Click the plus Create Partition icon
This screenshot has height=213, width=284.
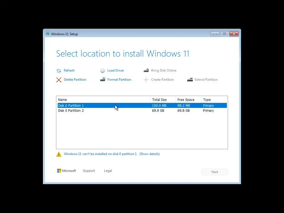146,80
